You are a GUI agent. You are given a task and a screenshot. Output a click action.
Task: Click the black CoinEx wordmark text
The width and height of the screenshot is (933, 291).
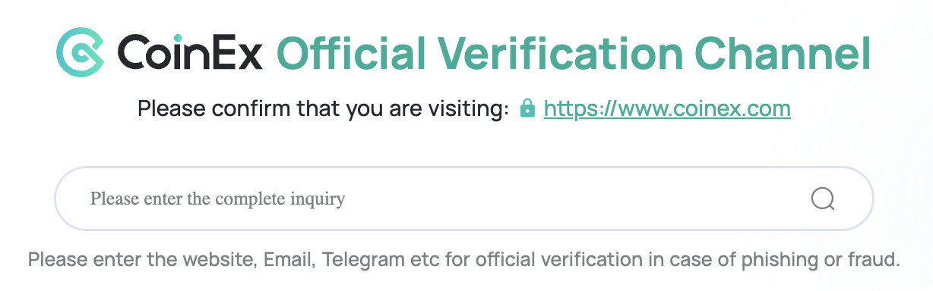[x=190, y=54]
